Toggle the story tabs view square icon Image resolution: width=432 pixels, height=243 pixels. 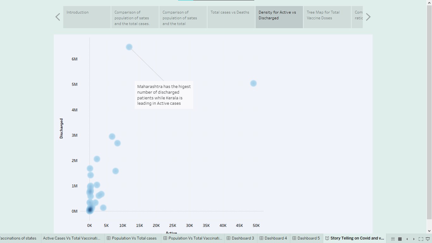pos(400,239)
